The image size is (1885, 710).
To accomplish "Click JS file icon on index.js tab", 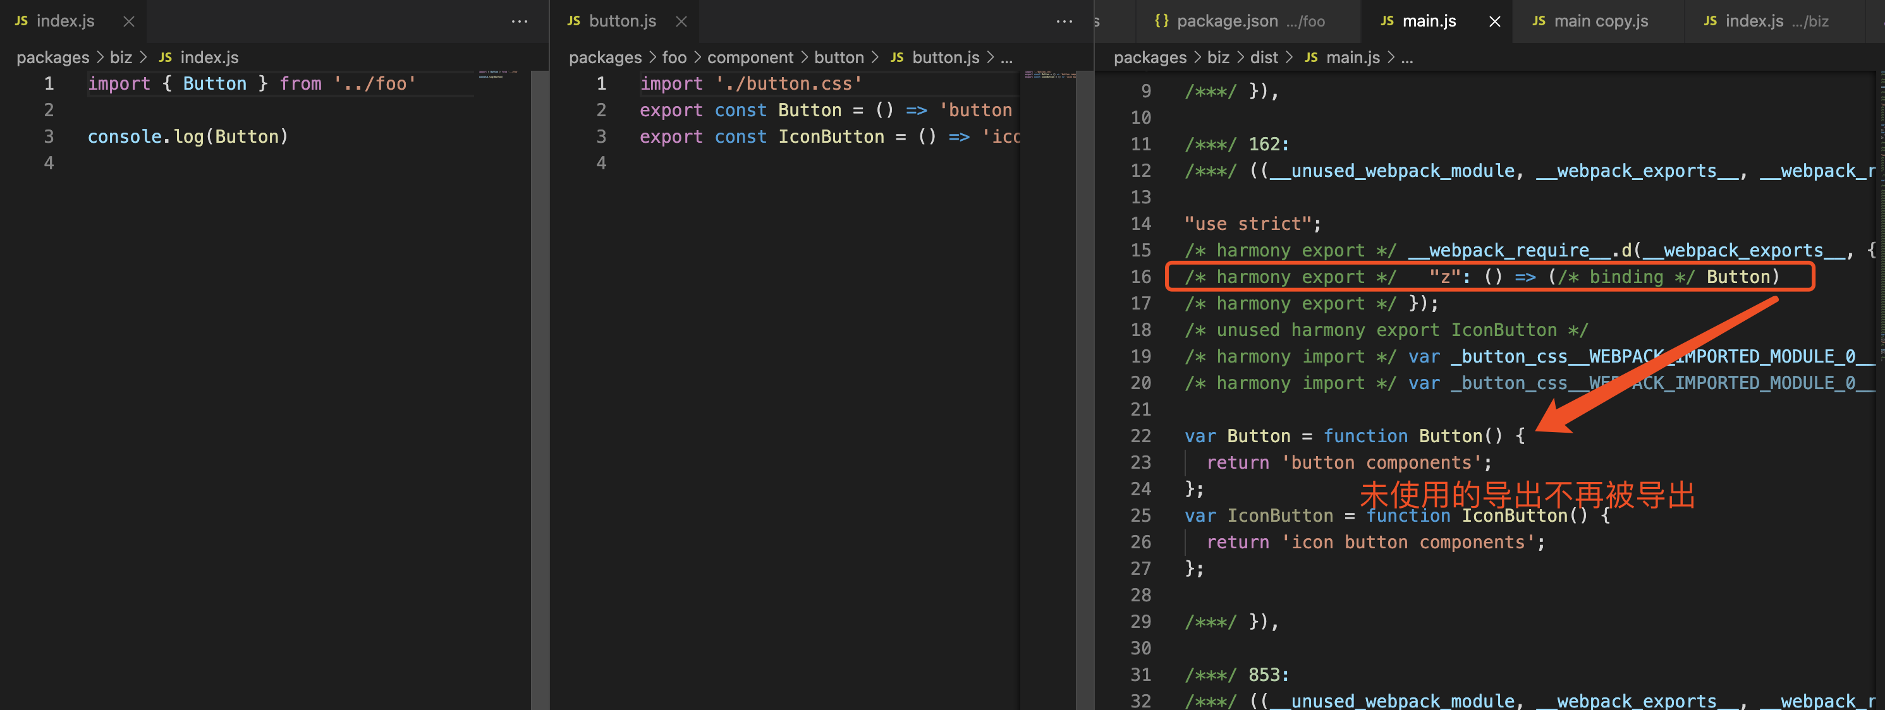I will 21,20.
